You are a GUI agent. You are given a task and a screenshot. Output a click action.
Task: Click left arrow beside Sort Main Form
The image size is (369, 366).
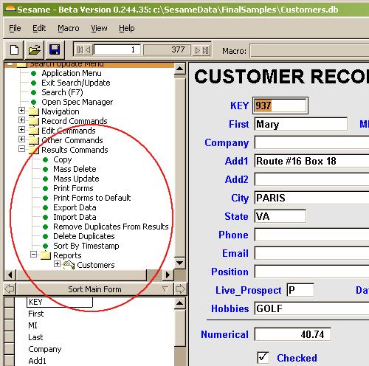tap(10, 289)
